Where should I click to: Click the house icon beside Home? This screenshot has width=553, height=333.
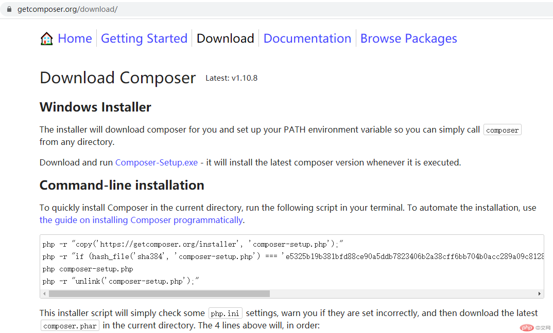click(46, 39)
